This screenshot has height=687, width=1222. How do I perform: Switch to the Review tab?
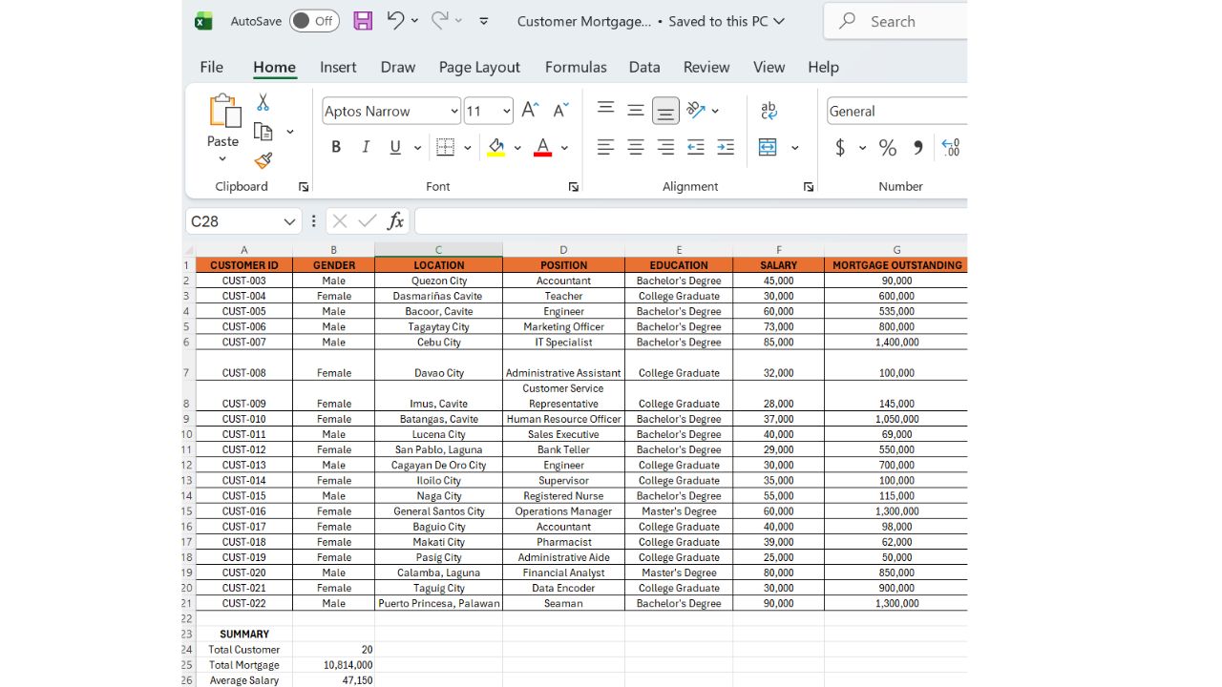706,67
